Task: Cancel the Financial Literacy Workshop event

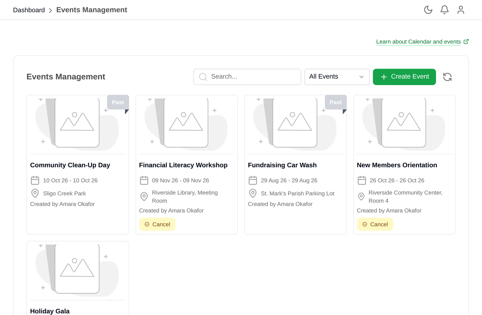Action: (157, 224)
